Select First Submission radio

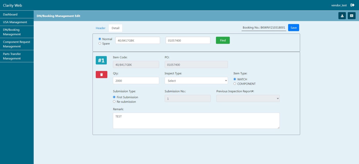(114, 97)
